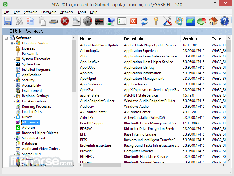Select Running Processes tree item
The image size is (234, 176).
click(x=36, y=106)
